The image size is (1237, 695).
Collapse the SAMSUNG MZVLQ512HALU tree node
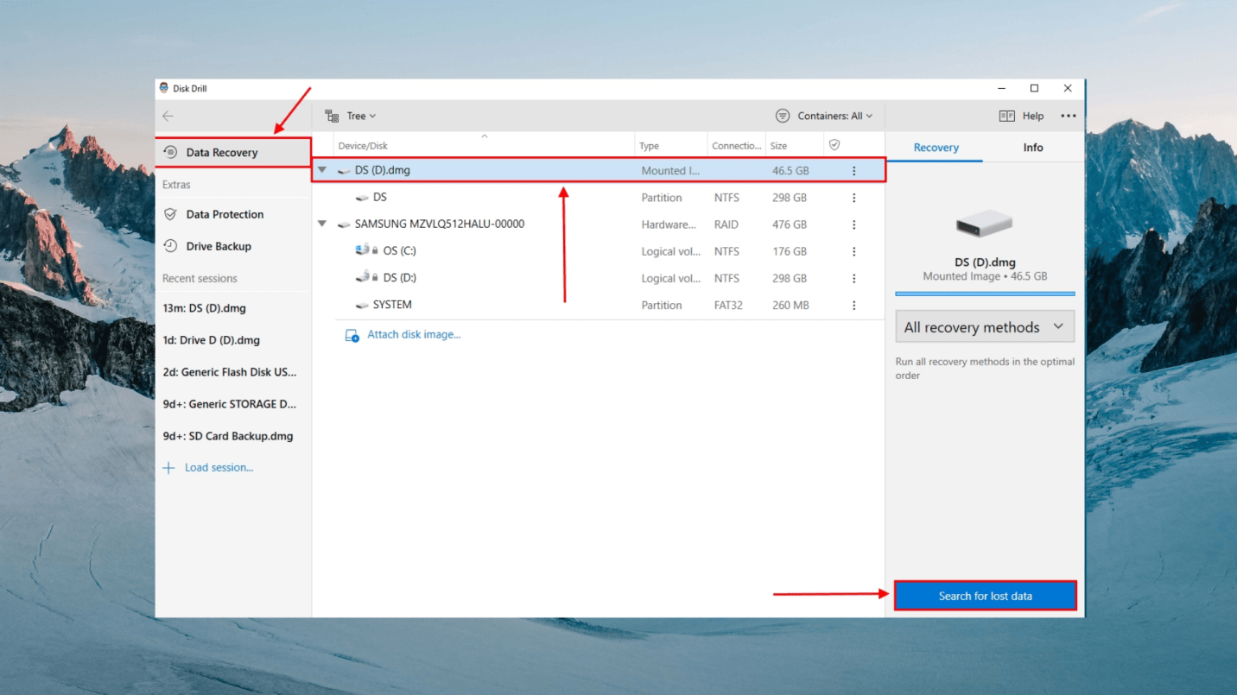pyautogui.click(x=322, y=224)
